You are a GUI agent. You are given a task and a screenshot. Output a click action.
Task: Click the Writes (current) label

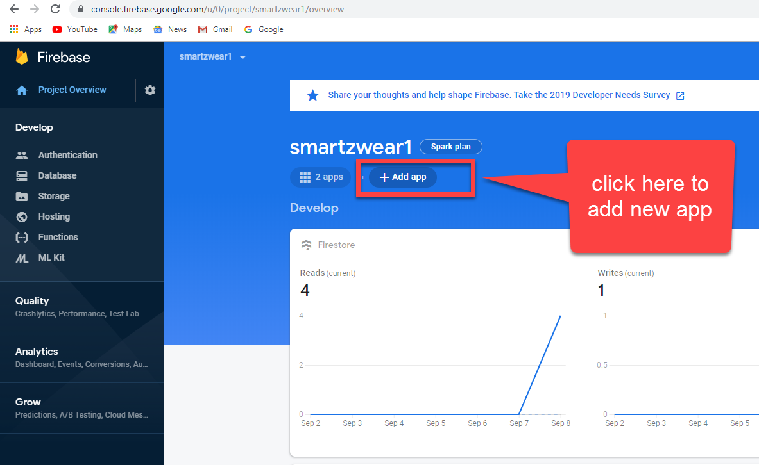[x=626, y=273]
